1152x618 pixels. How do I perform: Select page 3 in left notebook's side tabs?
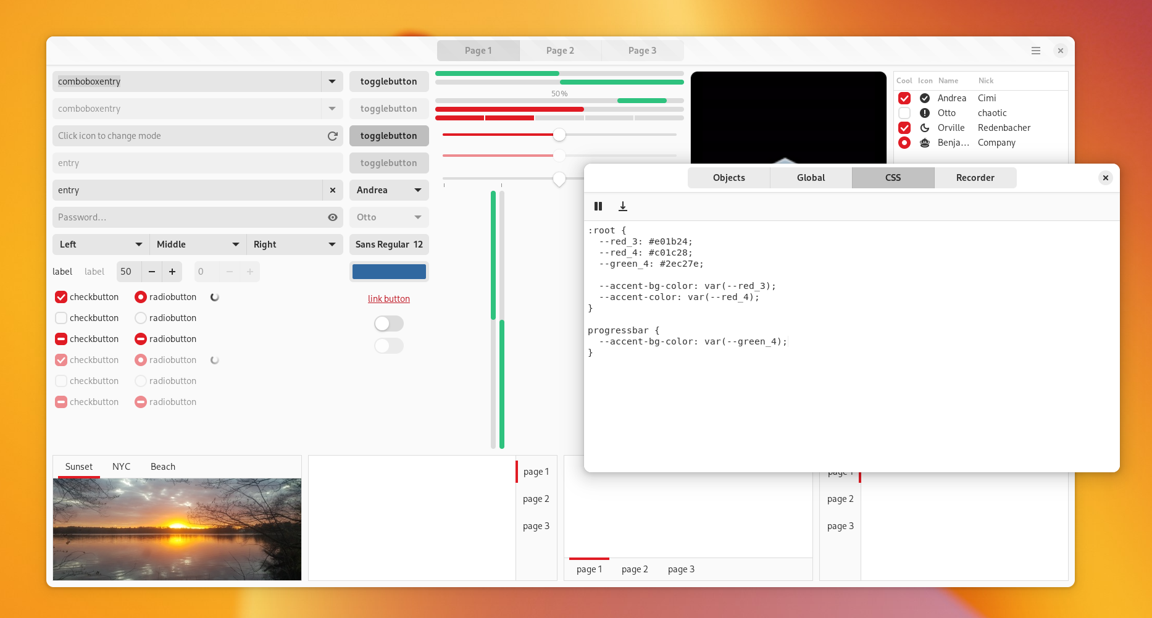pyautogui.click(x=536, y=526)
